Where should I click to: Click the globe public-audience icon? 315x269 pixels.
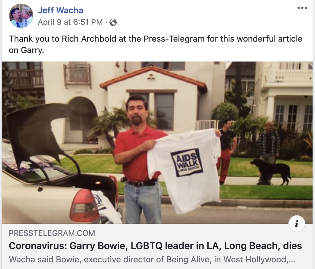[113, 22]
